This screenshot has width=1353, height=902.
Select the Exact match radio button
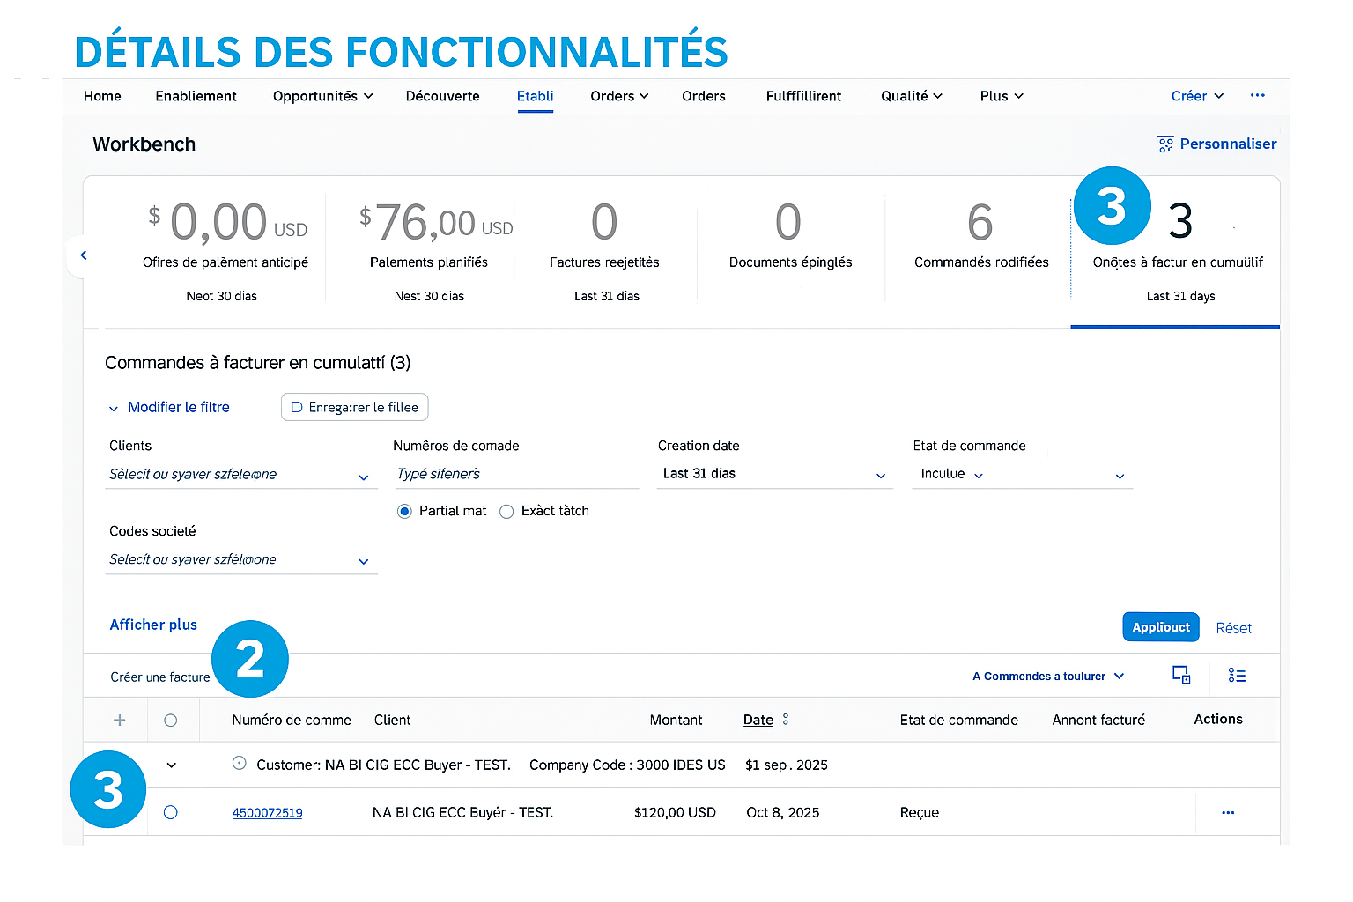pos(506,512)
